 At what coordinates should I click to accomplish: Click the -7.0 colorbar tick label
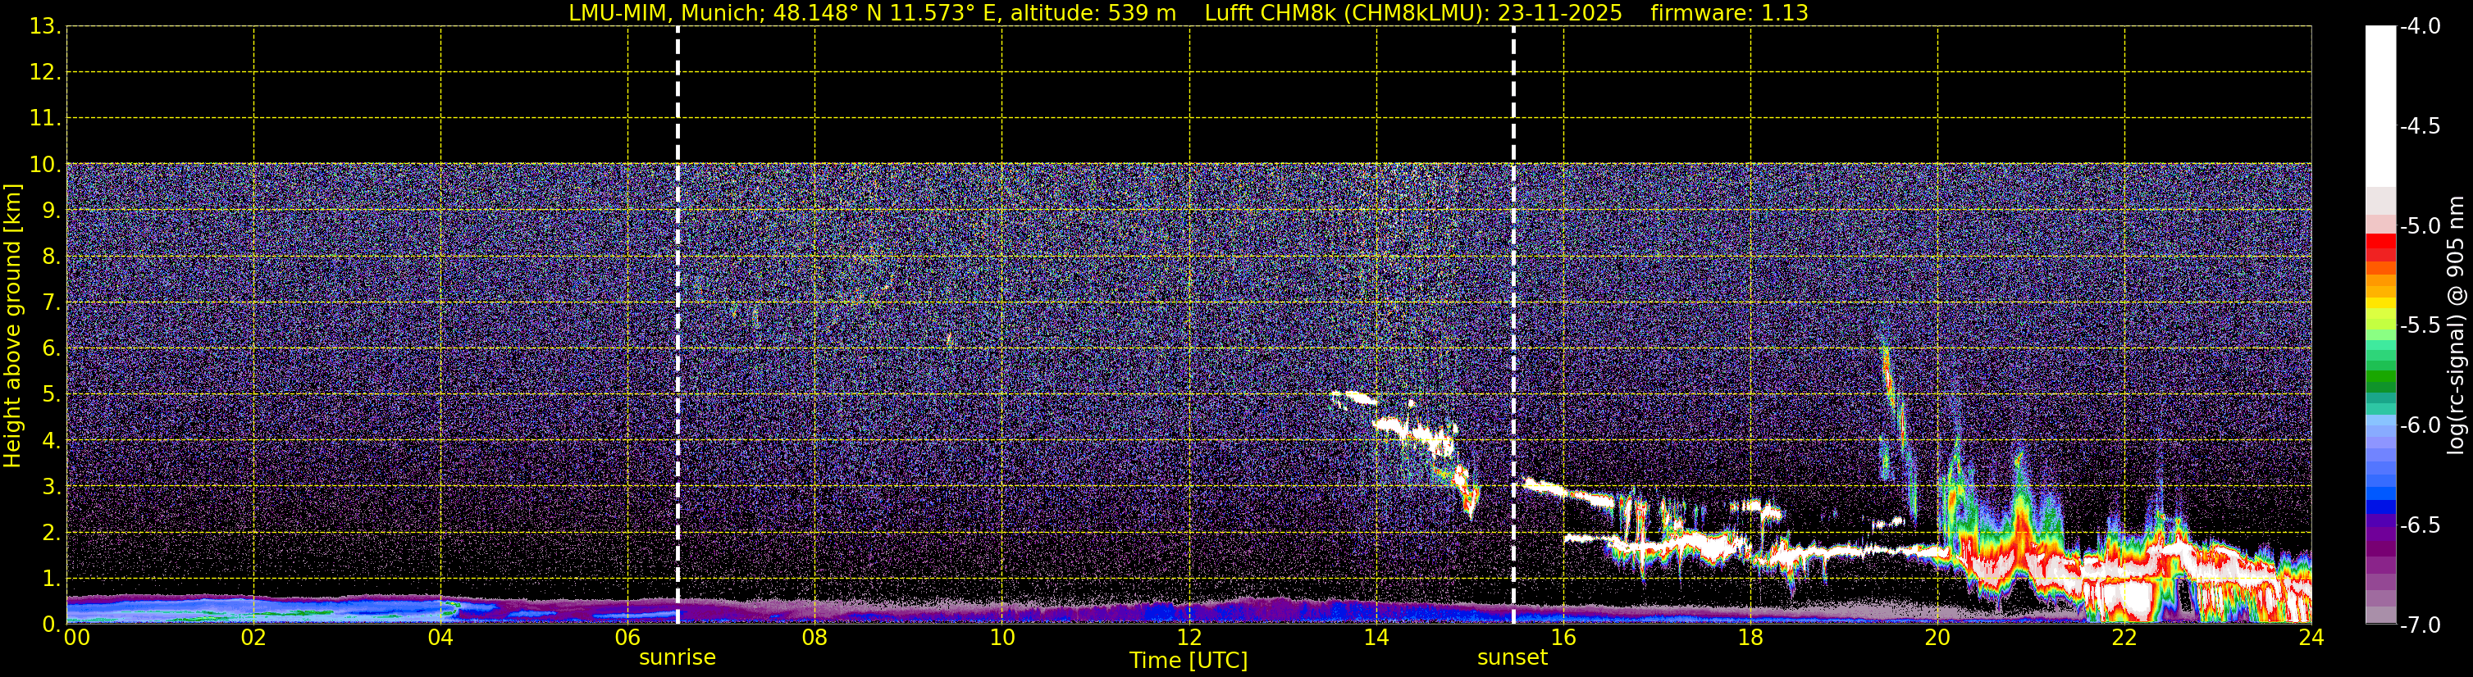click(x=2419, y=625)
